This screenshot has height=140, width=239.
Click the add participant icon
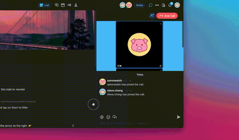click(152, 16)
